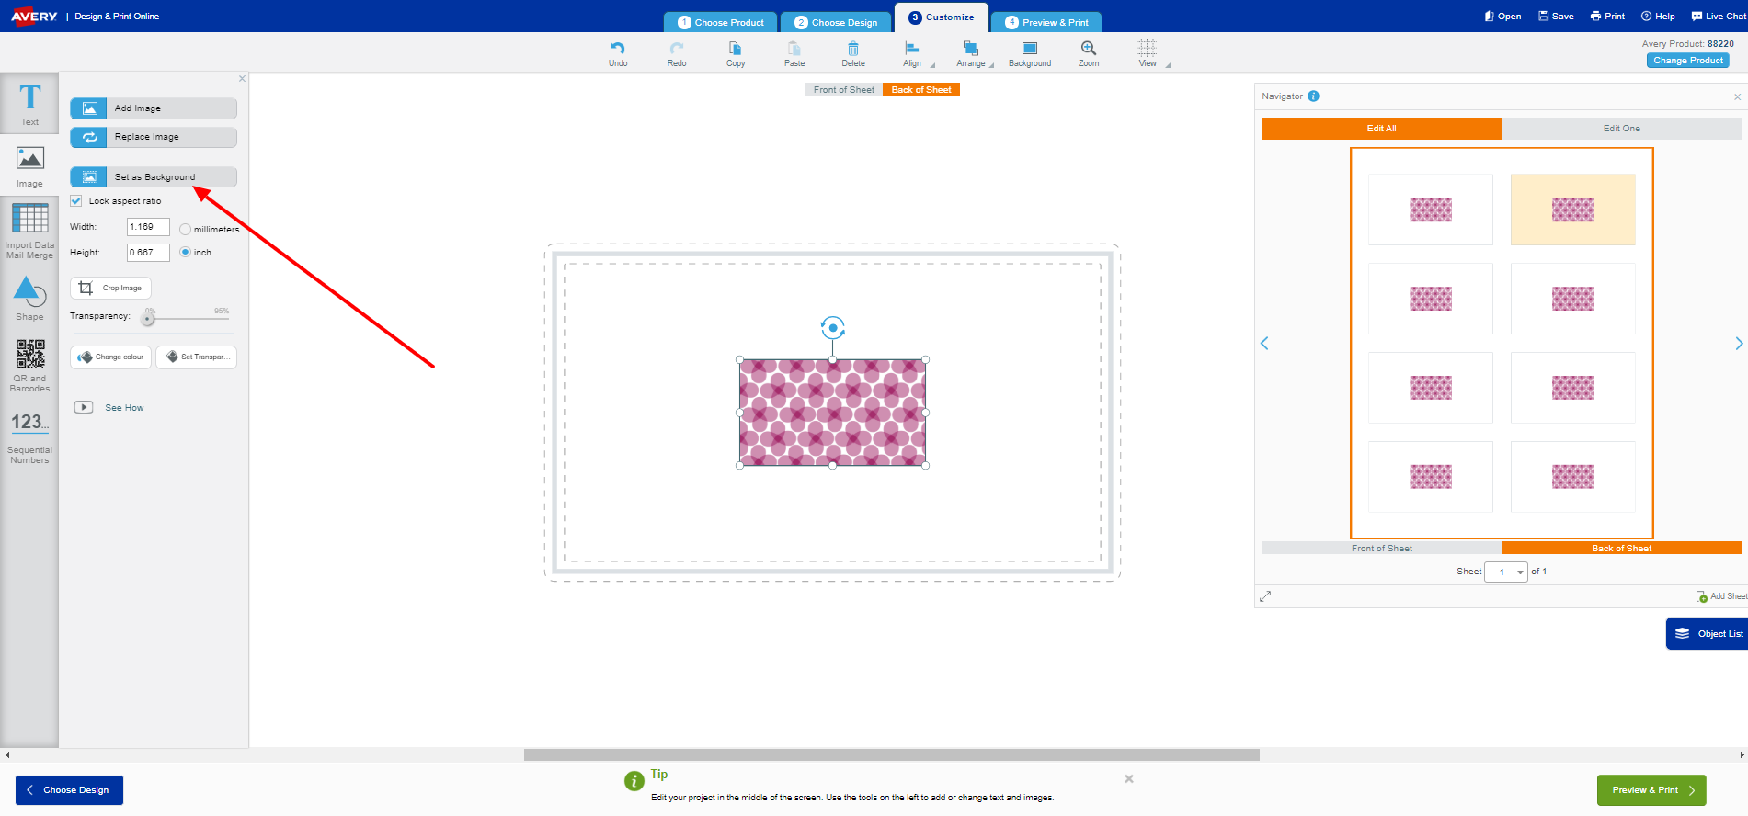This screenshot has width=1748, height=816.
Task: Click the Transparency slider handle
Action: [x=147, y=319]
